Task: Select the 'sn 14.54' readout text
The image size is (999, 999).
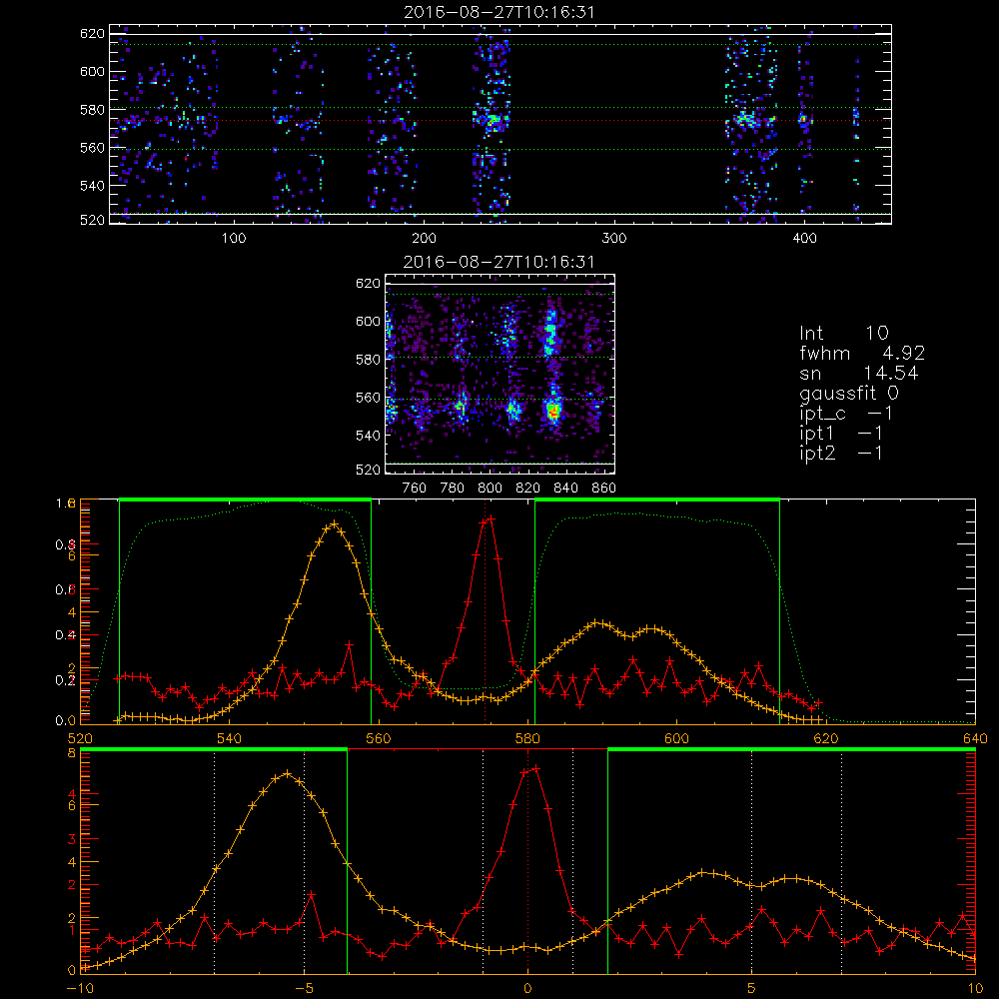Action: point(859,374)
